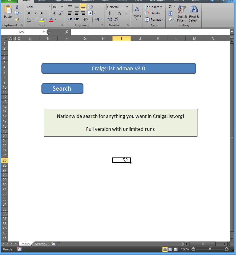Zoom out with the minus button
The height and width of the screenshot is (255, 236).
[193, 249]
